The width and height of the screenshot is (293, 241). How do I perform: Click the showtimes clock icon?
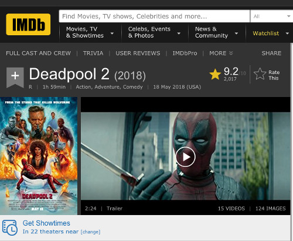10,227
